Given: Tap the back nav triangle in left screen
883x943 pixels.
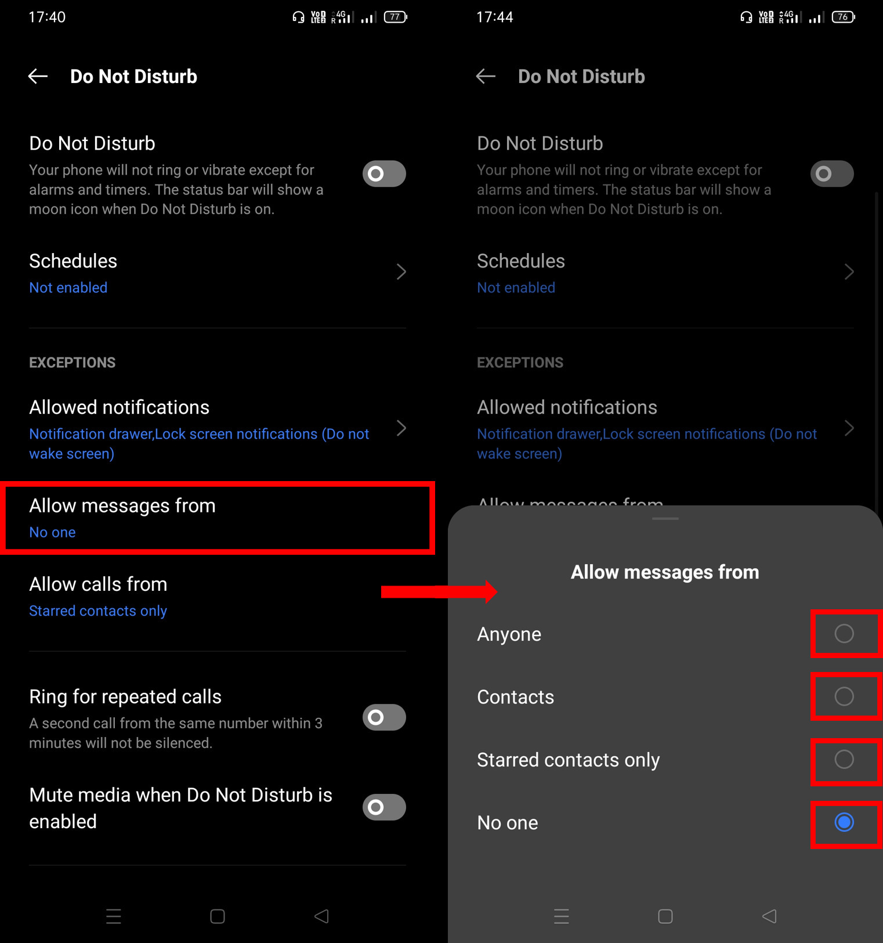Looking at the screenshot, I should [321, 916].
